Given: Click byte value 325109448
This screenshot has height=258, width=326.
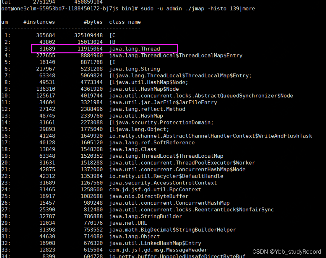Looking at the screenshot, I should click(x=88, y=35).
